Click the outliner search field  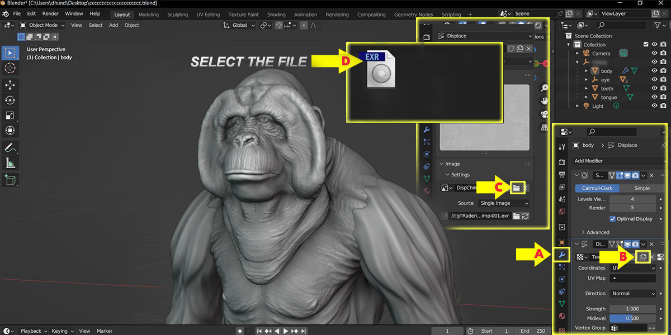[x=622, y=25]
